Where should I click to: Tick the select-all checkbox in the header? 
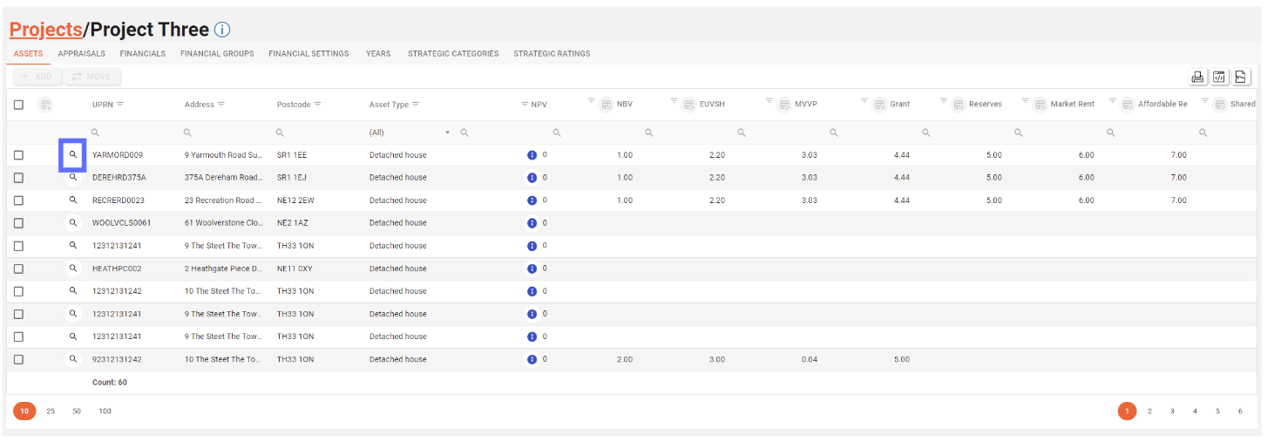pos(18,105)
